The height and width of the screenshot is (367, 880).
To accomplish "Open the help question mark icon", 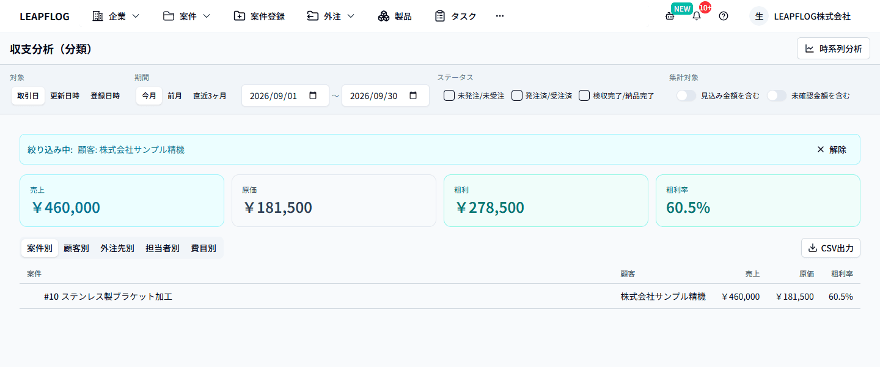I will pos(724,17).
